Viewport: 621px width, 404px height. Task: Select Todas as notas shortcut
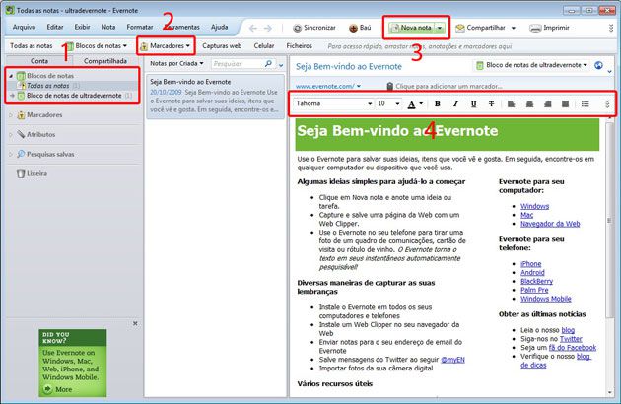[32, 46]
